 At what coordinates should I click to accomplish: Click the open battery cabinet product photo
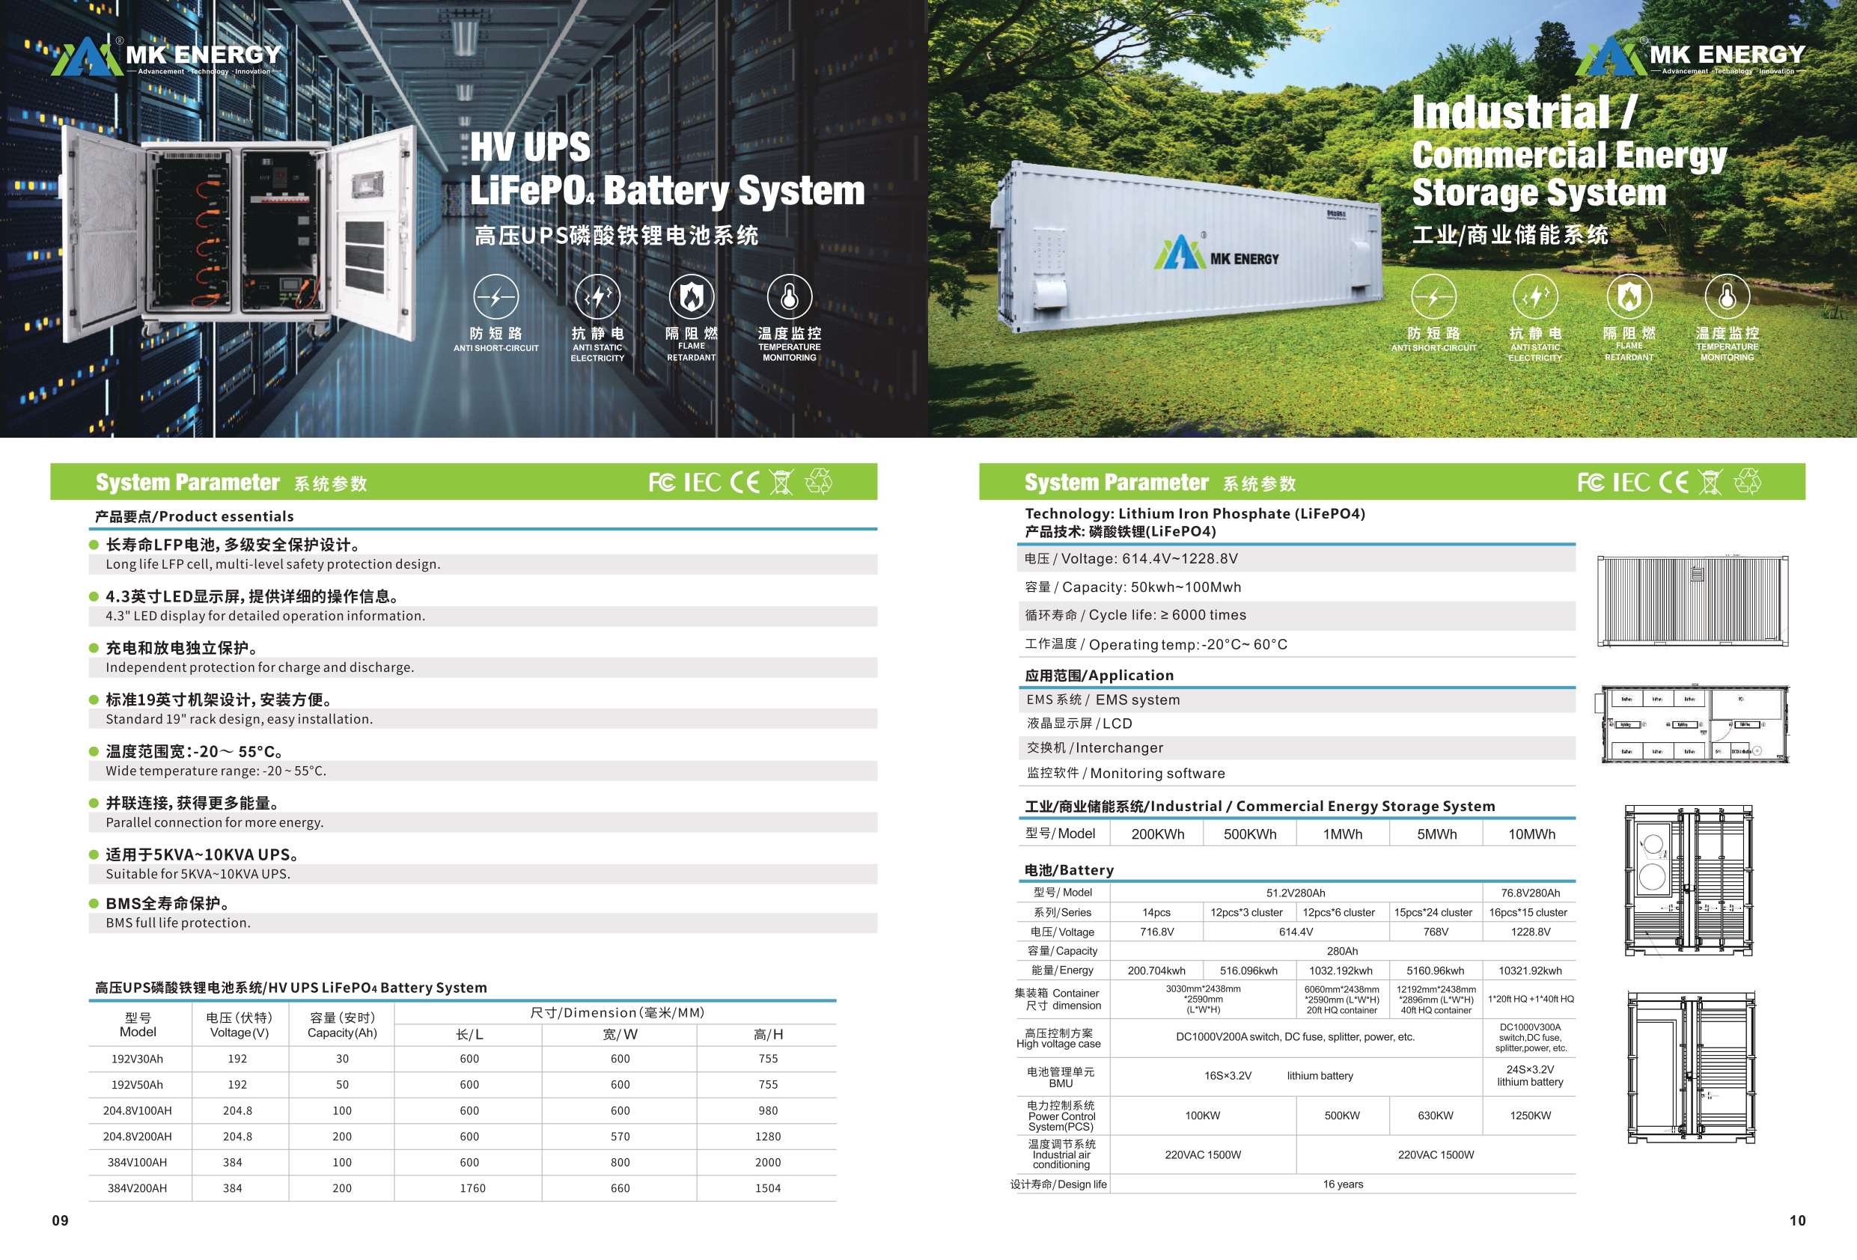[x=237, y=232]
